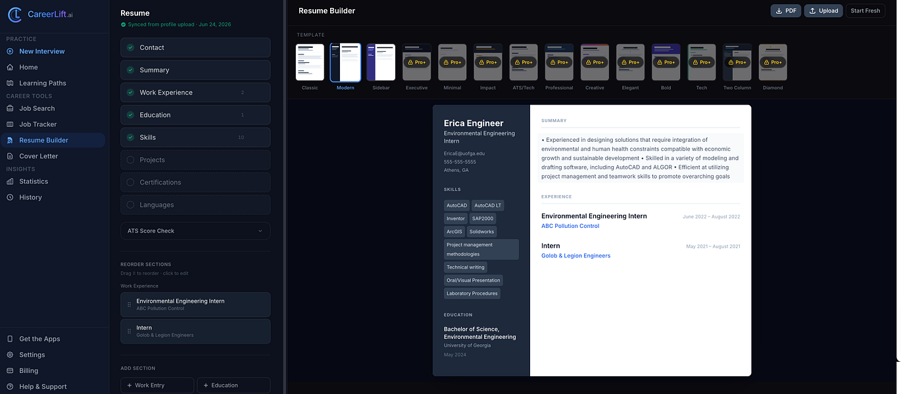Click the Settings gear icon in sidebar

[10, 355]
